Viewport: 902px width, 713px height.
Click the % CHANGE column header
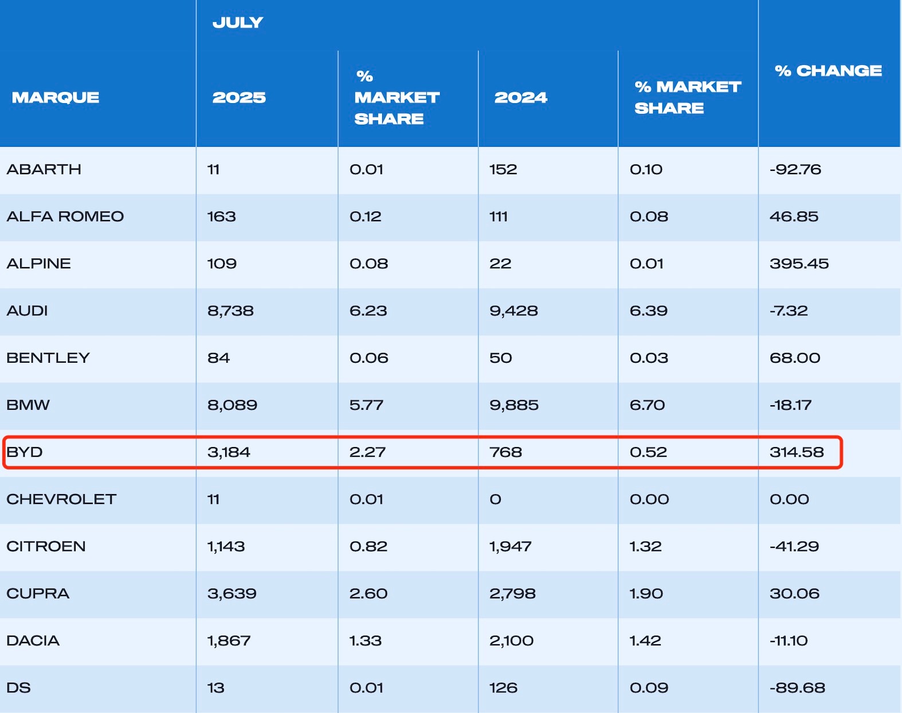coord(828,70)
